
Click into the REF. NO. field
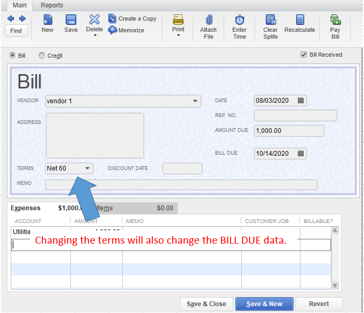pyautogui.click(x=296, y=115)
